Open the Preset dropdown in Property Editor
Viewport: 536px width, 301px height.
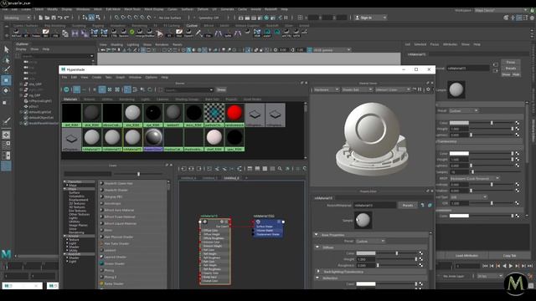coord(370,241)
